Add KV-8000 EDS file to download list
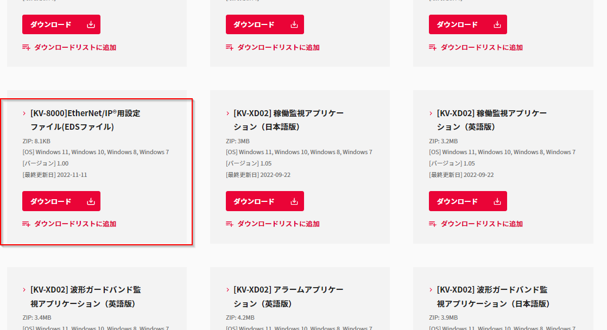 [69, 224]
